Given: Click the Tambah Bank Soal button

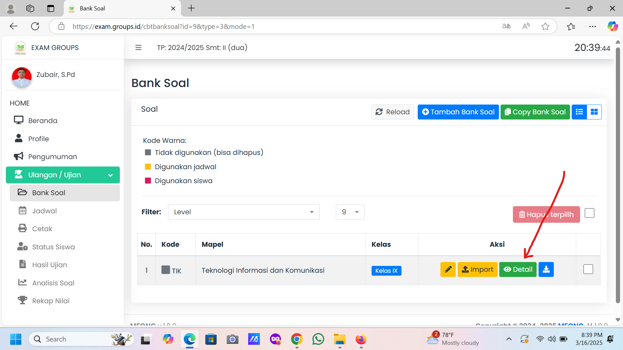Looking at the screenshot, I should pyautogui.click(x=458, y=112).
